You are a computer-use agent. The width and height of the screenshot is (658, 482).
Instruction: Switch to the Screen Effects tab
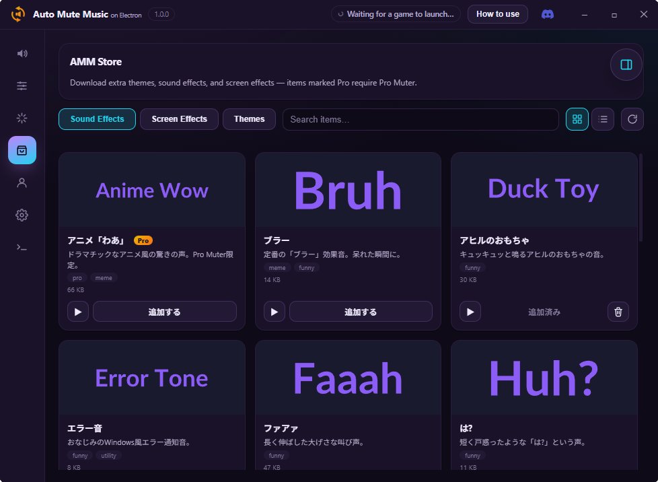[179, 119]
